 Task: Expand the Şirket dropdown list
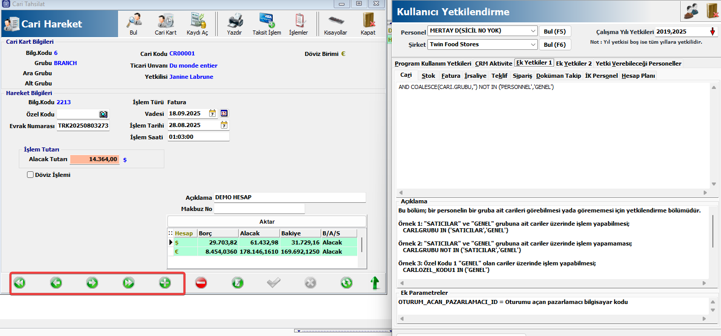pos(533,45)
